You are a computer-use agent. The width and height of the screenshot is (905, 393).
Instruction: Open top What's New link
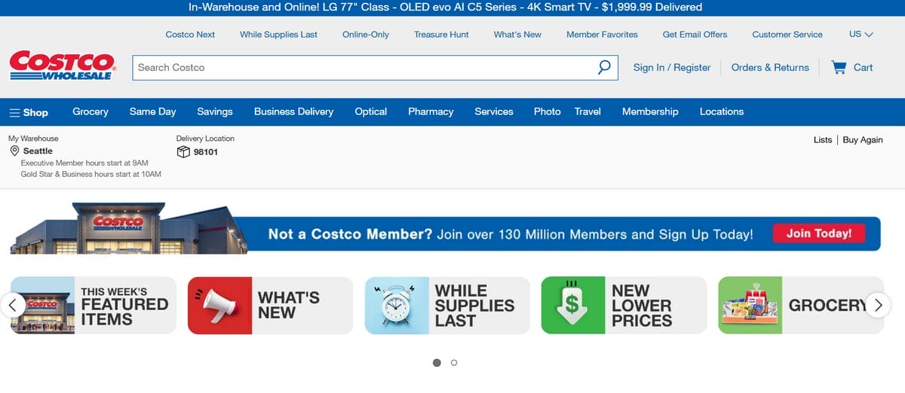click(x=517, y=35)
